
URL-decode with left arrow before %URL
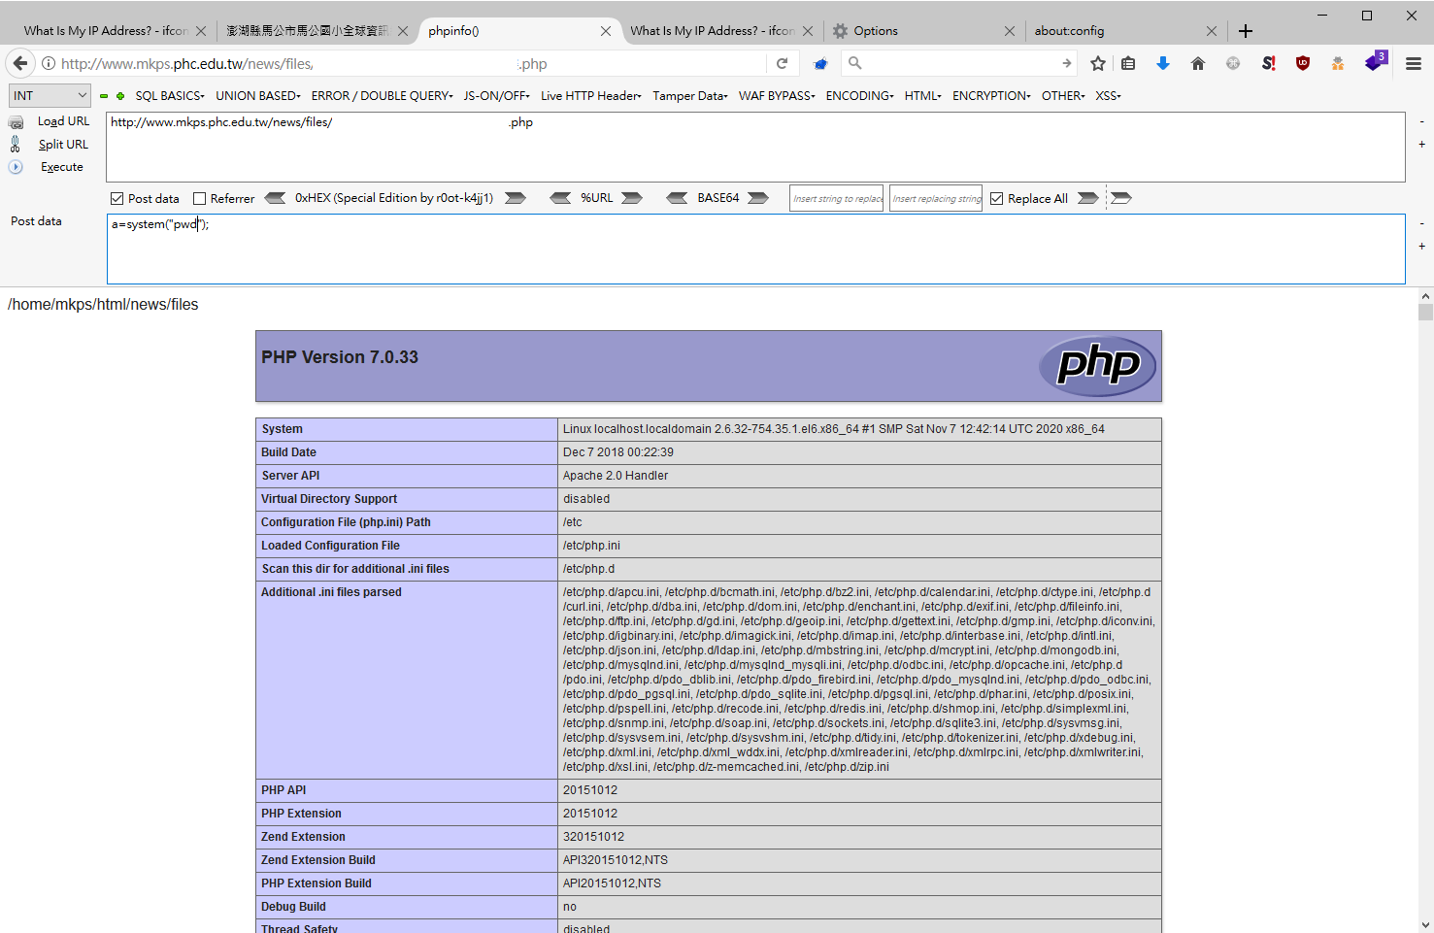(560, 198)
